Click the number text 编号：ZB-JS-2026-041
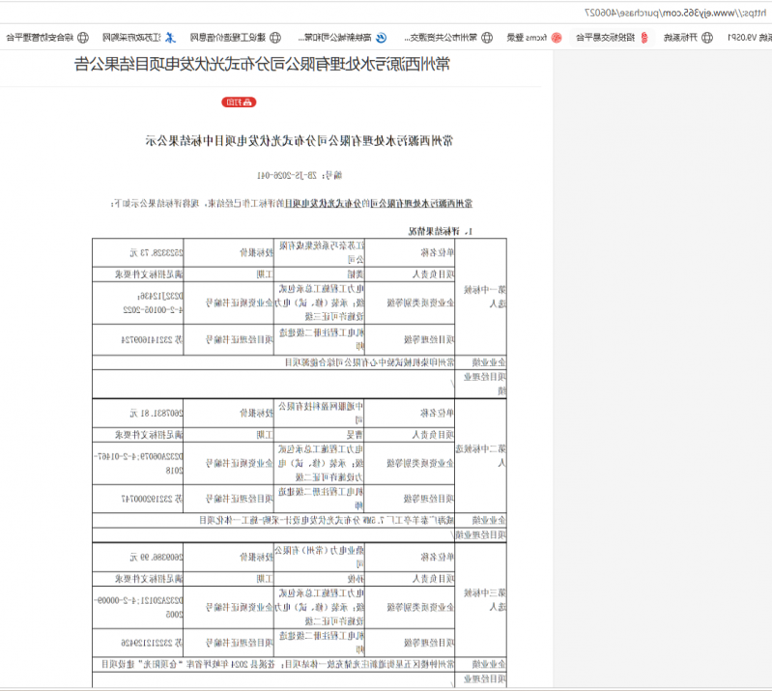This screenshot has width=772, height=691. pos(300,175)
